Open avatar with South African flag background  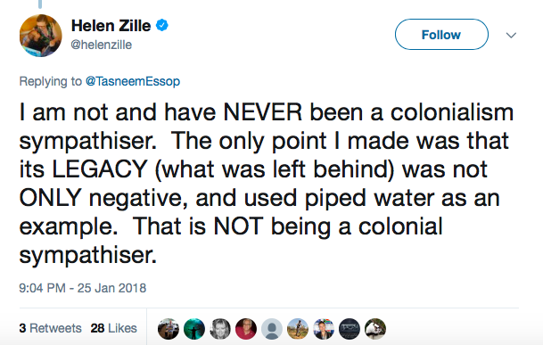324,329
